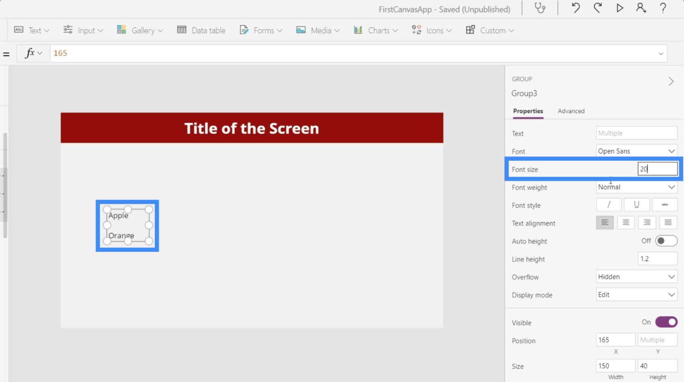Toggle underline font style
684x382 pixels.
pos(636,205)
